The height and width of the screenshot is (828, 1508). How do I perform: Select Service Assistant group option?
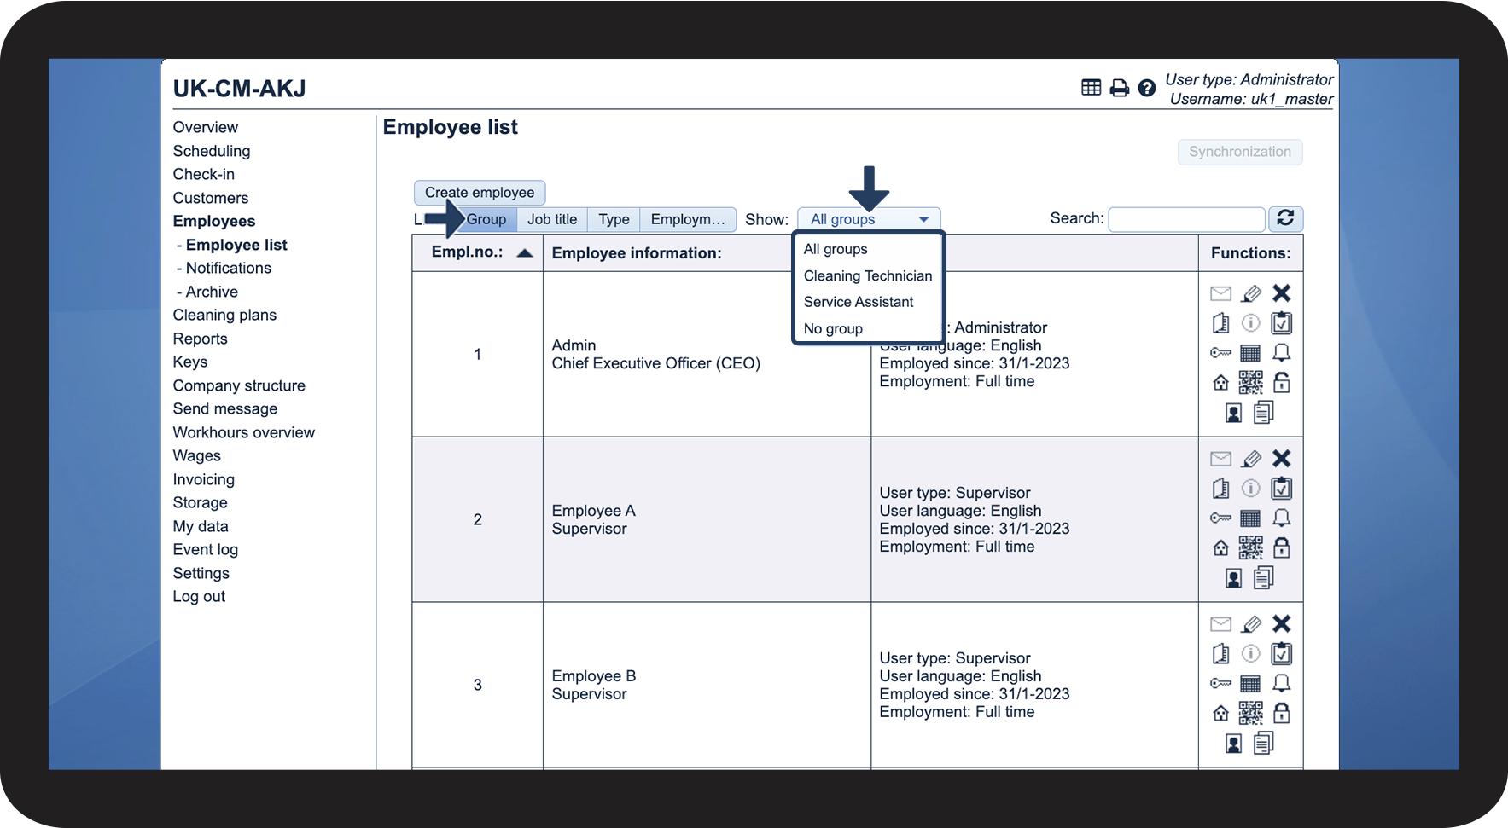click(x=859, y=302)
